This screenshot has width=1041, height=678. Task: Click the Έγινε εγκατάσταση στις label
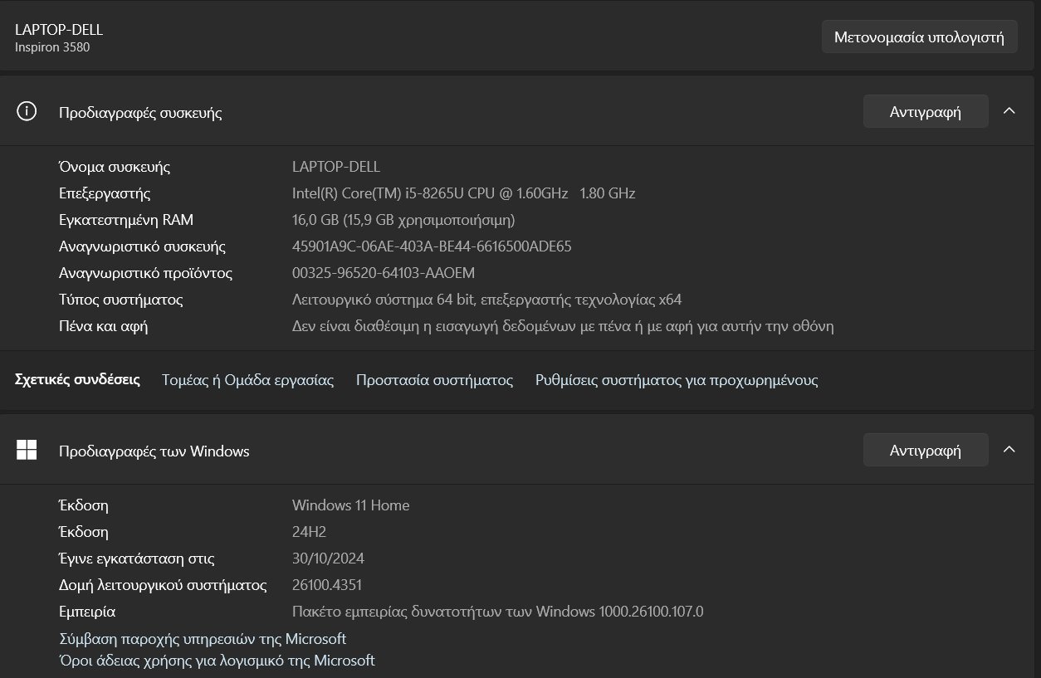click(137, 558)
